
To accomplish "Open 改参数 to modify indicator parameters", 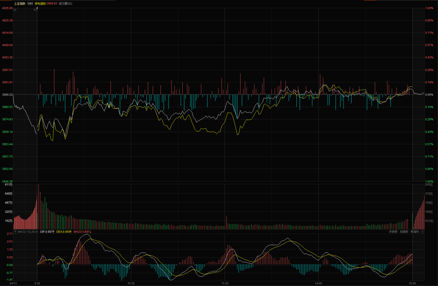I will [x=393, y=232].
